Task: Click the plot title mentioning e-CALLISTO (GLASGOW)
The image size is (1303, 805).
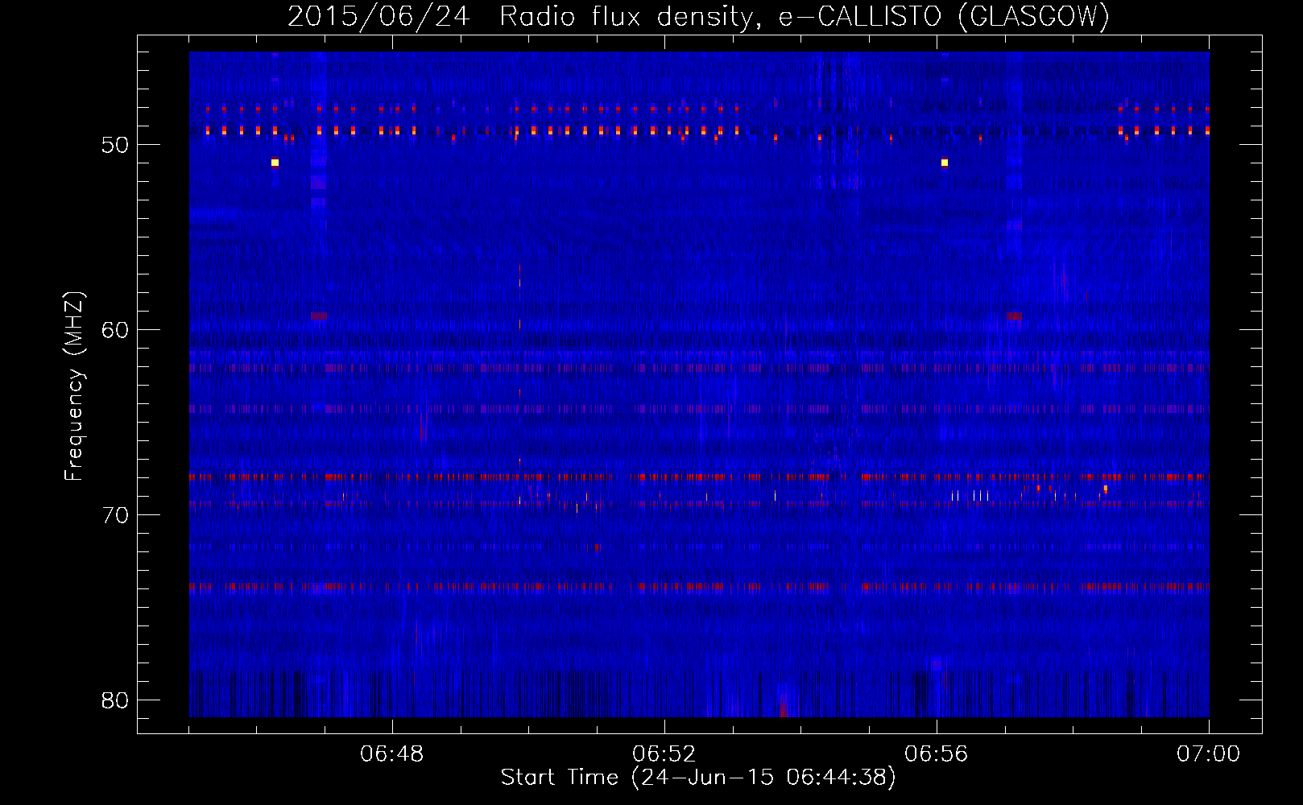Action: (x=698, y=16)
